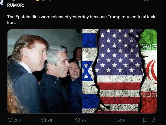
Task: Click the author display name at top
Action: click(x=21, y=0)
